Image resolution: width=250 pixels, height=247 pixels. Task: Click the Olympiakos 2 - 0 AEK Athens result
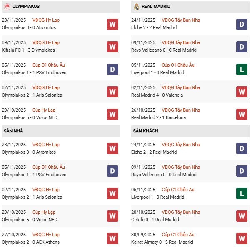30,242
